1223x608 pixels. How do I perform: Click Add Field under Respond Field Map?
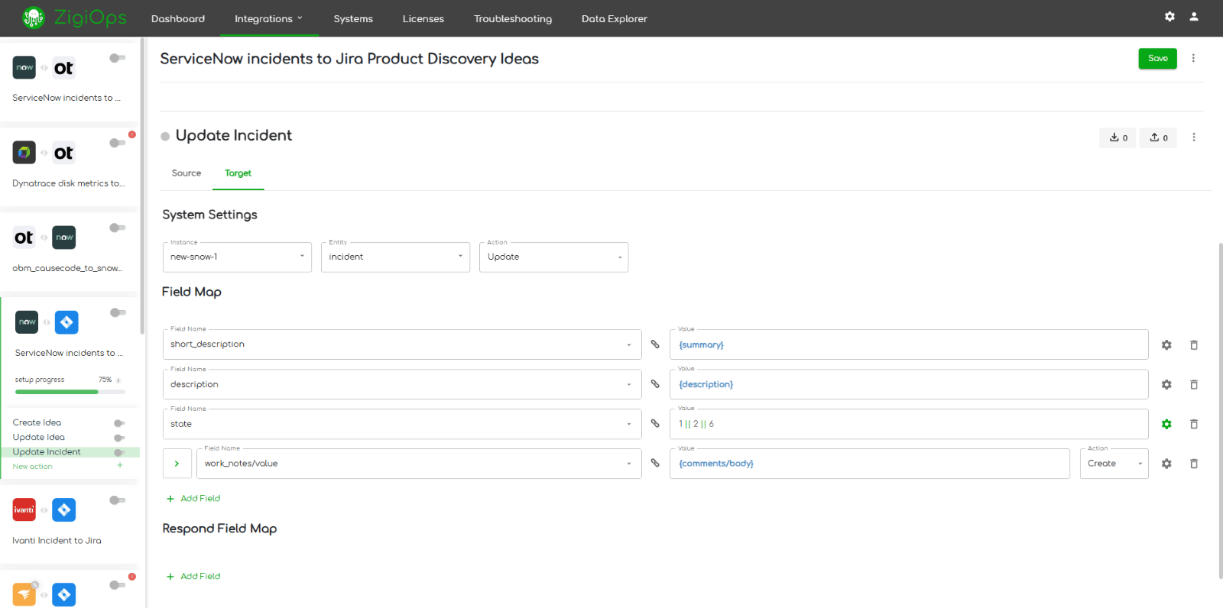(193, 576)
